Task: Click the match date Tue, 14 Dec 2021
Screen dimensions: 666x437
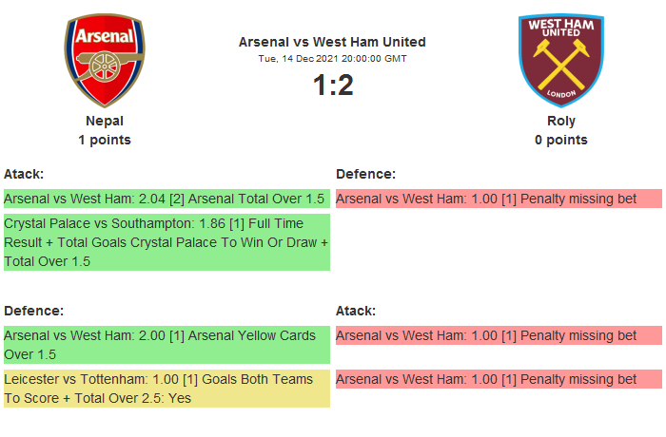Action: tap(332, 58)
